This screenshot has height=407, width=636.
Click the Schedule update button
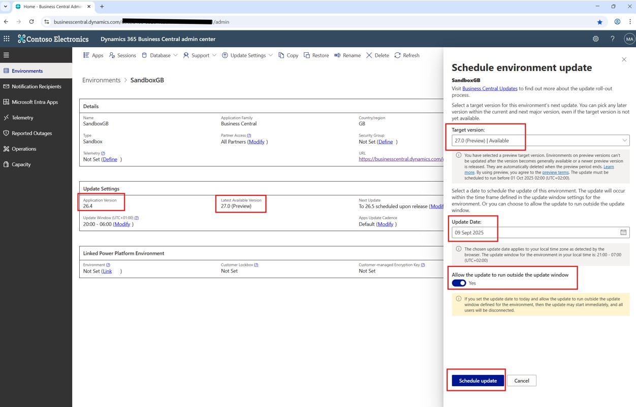(x=478, y=381)
